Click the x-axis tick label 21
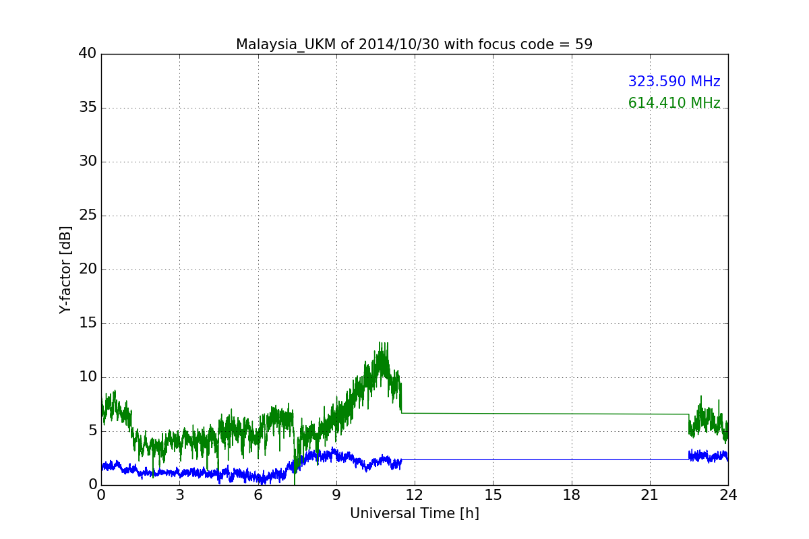The width and height of the screenshot is (809, 539). [650, 495]
